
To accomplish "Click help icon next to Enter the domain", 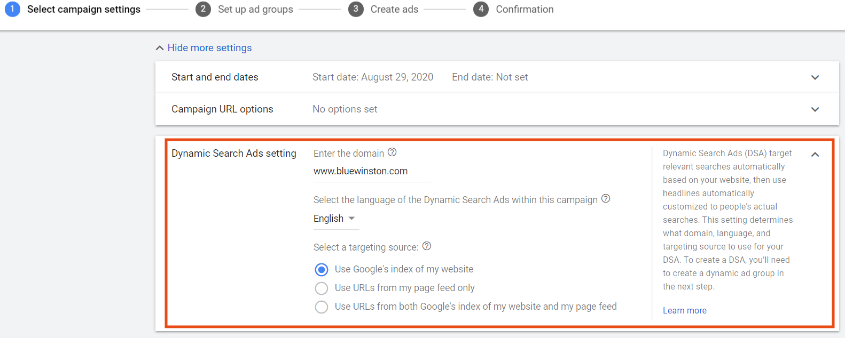I will pyautogui.click(x=392, y=152).
